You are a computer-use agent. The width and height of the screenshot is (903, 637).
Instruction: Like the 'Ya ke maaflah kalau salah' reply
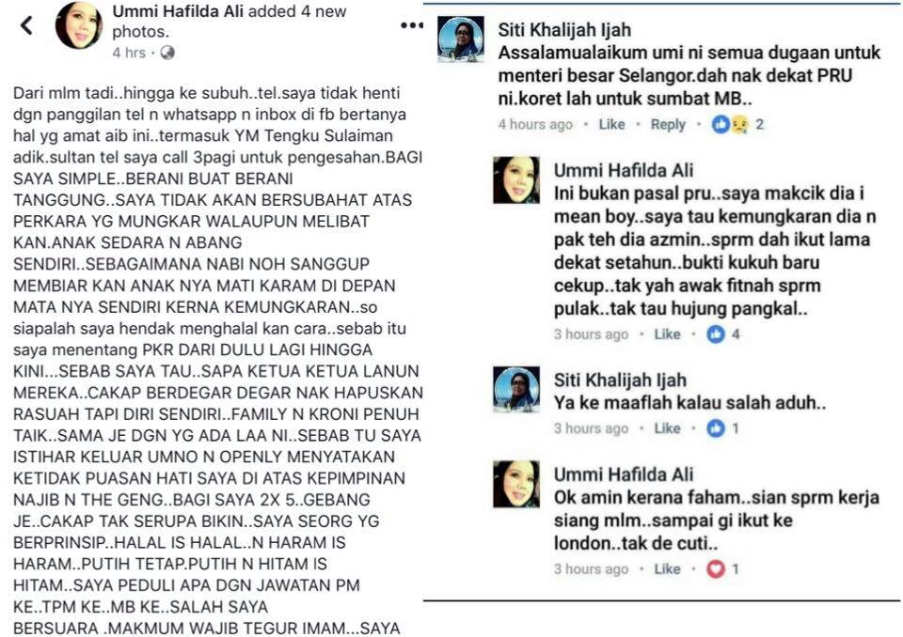[667, 428]
